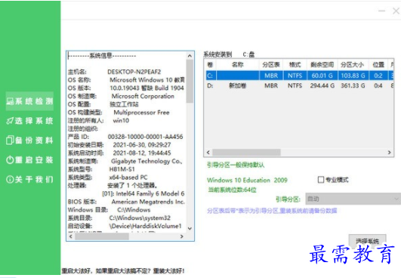Screen dimensions: 401x278
Task: Click the 剩余空间 column header
Action: point(322,65)
